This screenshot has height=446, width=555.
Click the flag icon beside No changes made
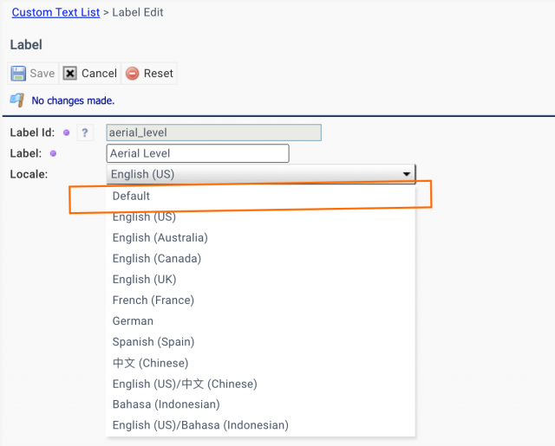17,100
